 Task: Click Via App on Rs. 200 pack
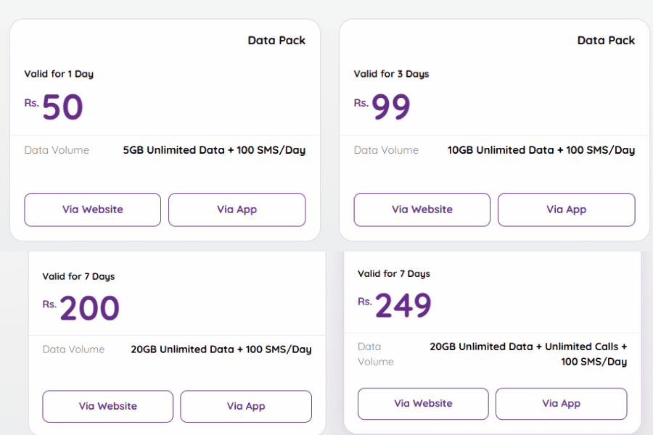tap(246, 406)
